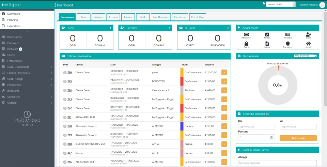The height and width of the screenshot is (167, 327).
Task: Open the azione rapida dropdown
Action: (281, 4)
